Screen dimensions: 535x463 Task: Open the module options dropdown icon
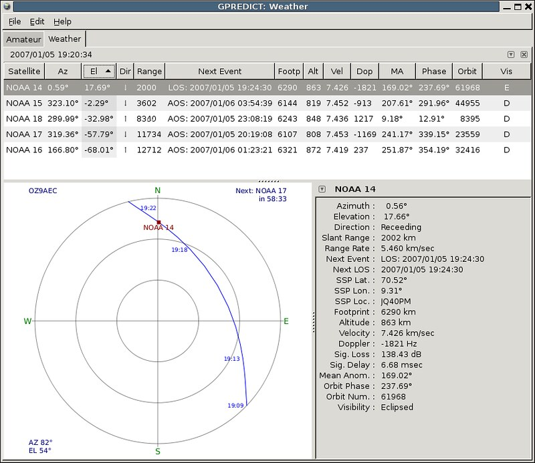coord(511,55)
